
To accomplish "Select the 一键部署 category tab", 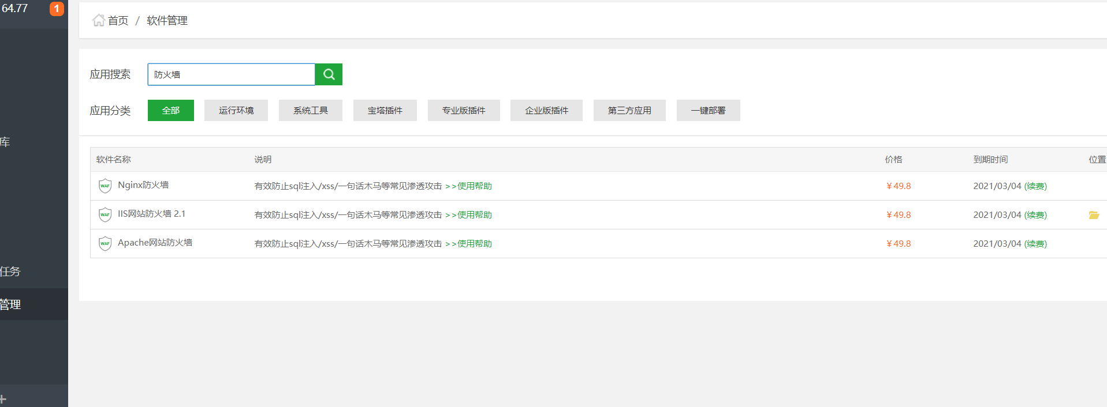I will [709, 110].
